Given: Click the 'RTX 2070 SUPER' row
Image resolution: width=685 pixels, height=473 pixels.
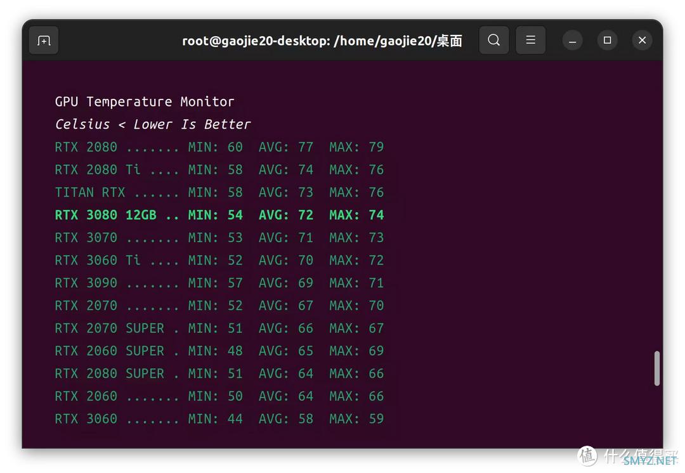Looking at the screenshot, I should 219,328.
